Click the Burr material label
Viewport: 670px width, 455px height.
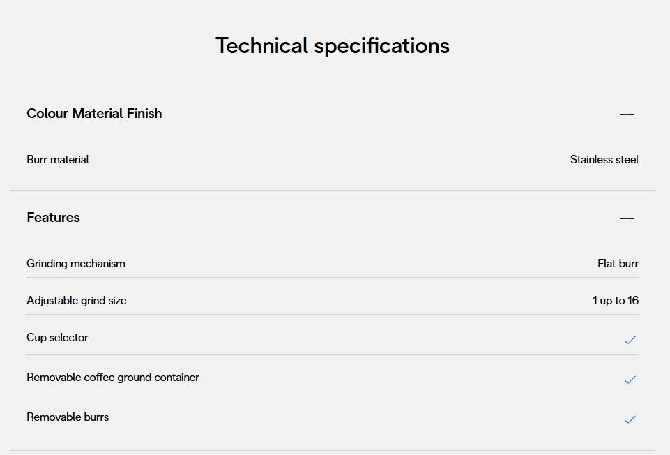(x=58, y=159)
